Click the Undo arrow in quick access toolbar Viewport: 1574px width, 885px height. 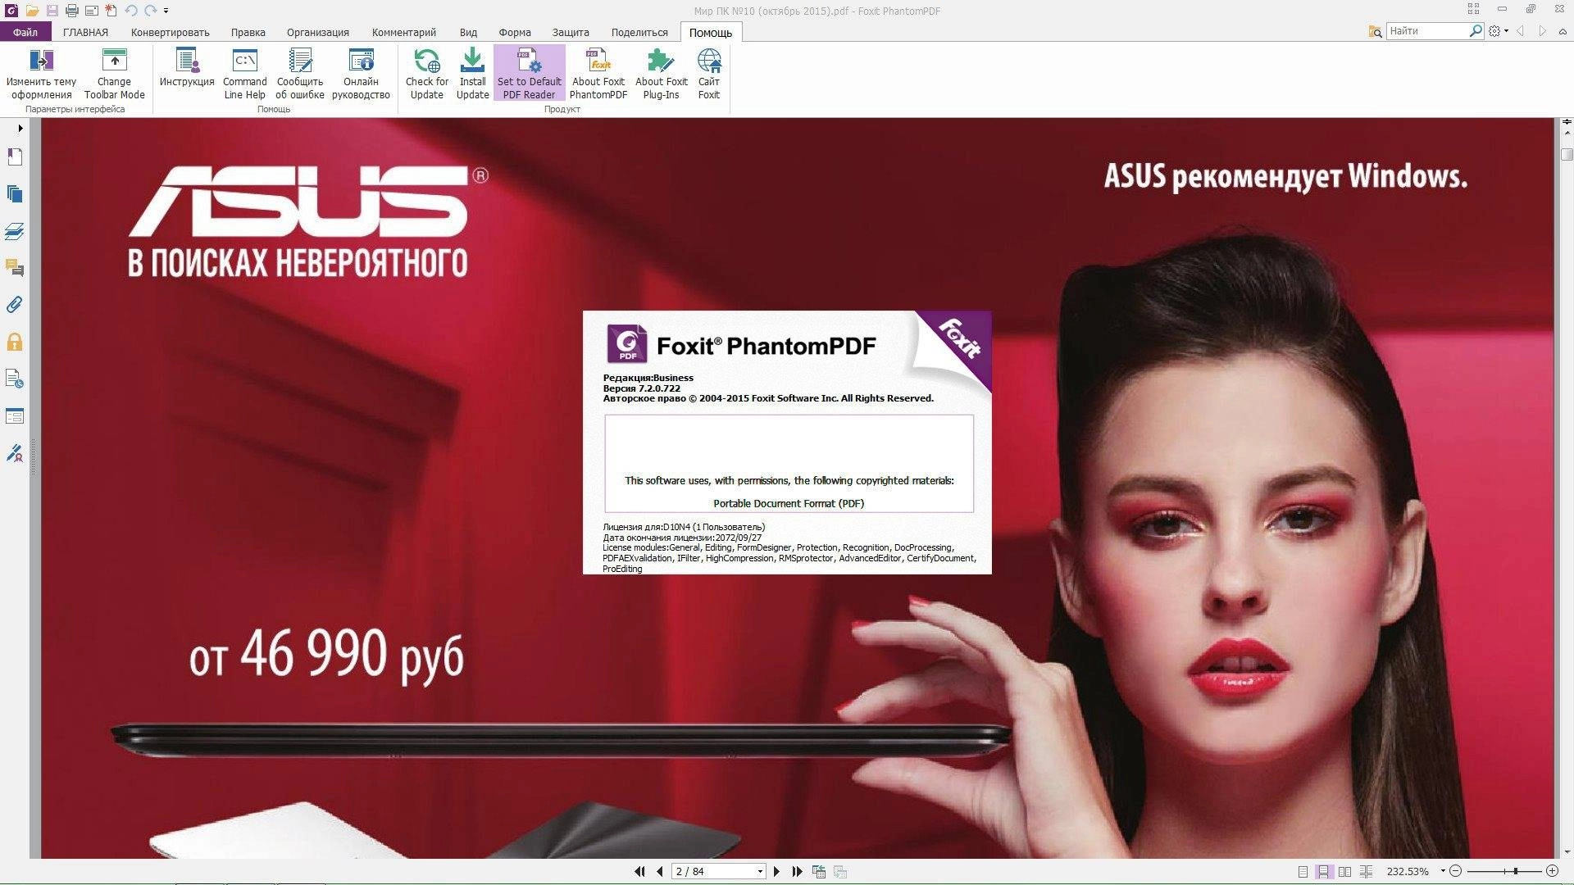tap(131, 11)
